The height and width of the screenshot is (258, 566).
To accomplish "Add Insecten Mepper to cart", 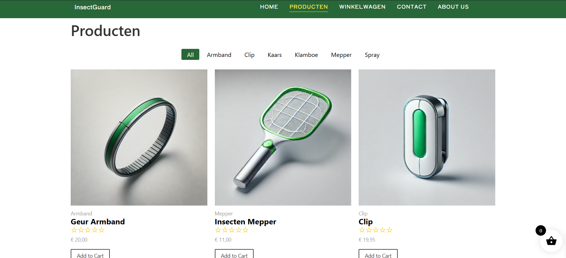I will coord(234,254).
